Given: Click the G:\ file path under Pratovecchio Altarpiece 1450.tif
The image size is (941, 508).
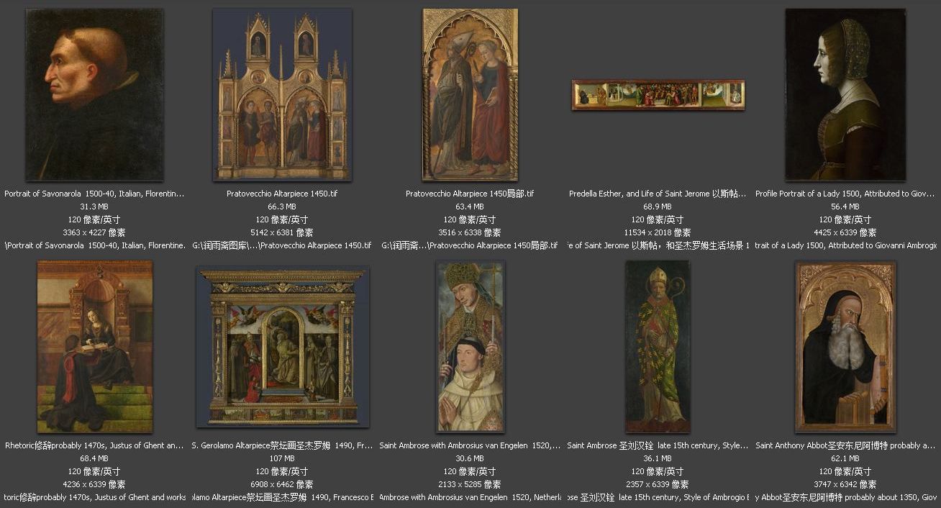Looking at the screenshot, I should pos(282,246).
